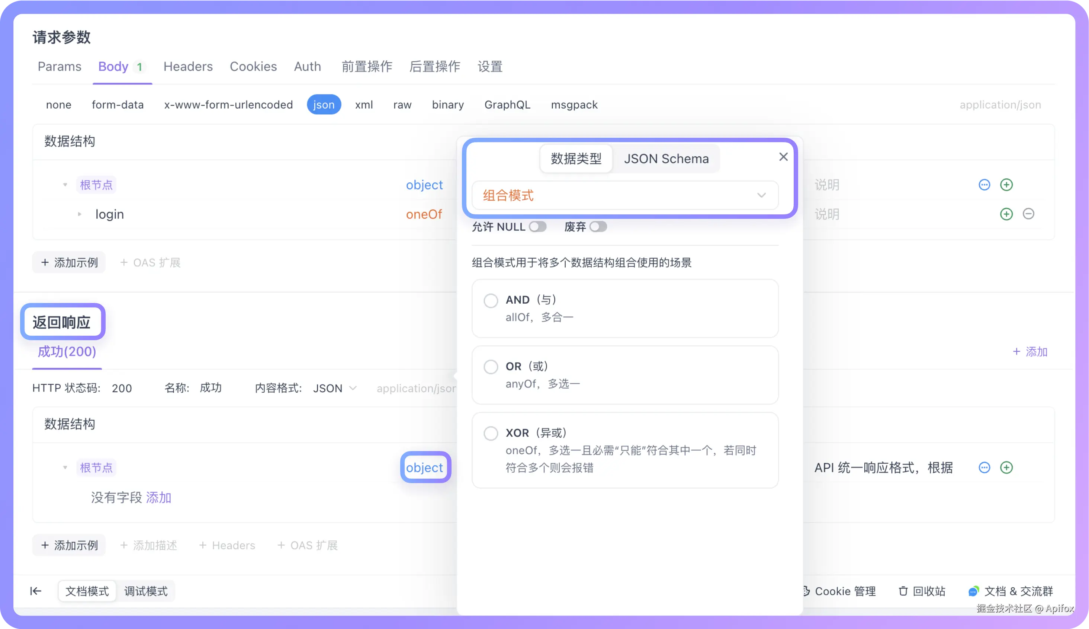Open more options for response root node
This screenshot has width=1089, height=629.
point(984,467)
